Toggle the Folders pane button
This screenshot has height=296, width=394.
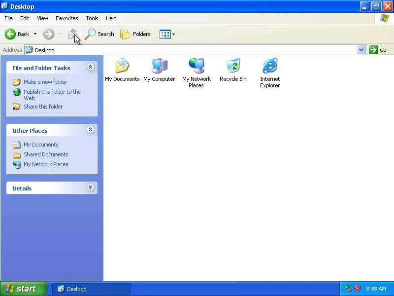click(x=135, y=34)
